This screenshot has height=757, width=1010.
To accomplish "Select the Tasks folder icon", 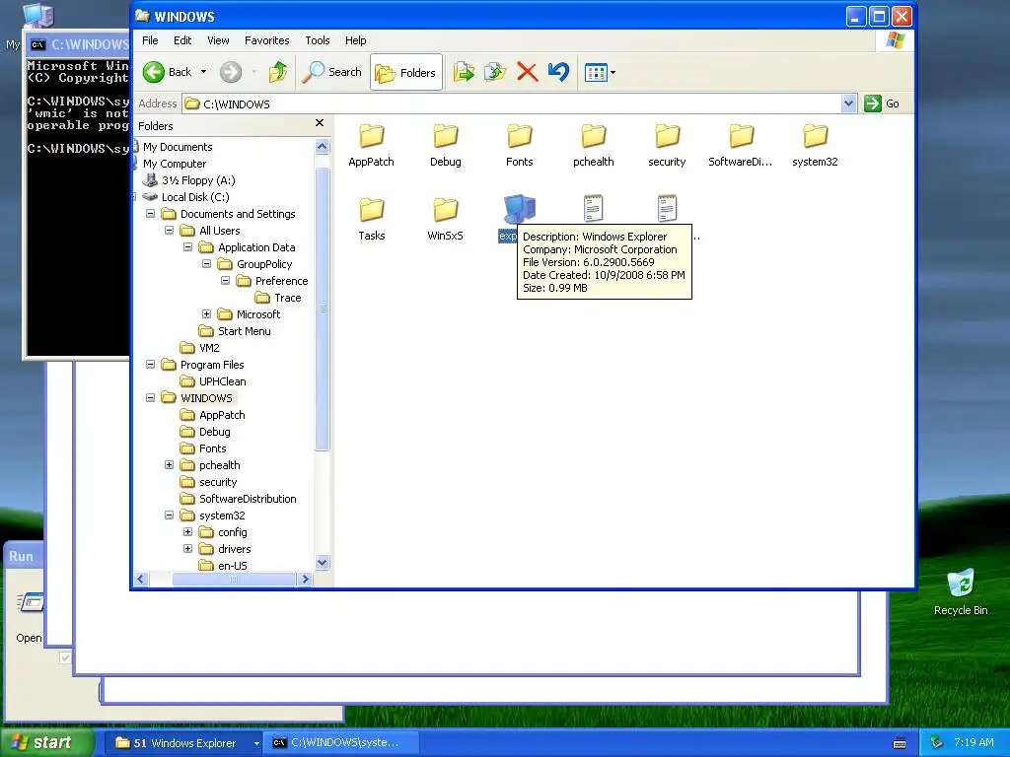I will point(371,210).
